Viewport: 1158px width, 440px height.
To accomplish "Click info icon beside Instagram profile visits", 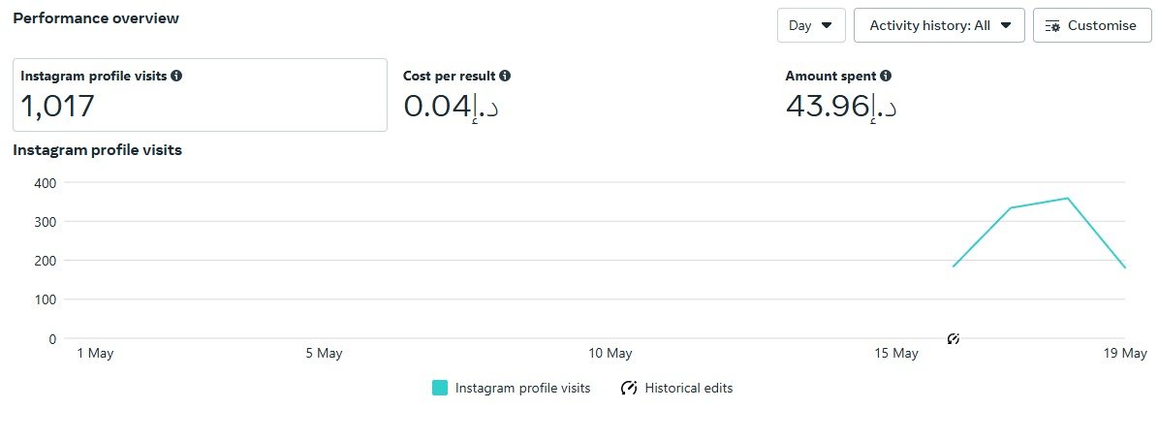I will (x=176, y=76).
